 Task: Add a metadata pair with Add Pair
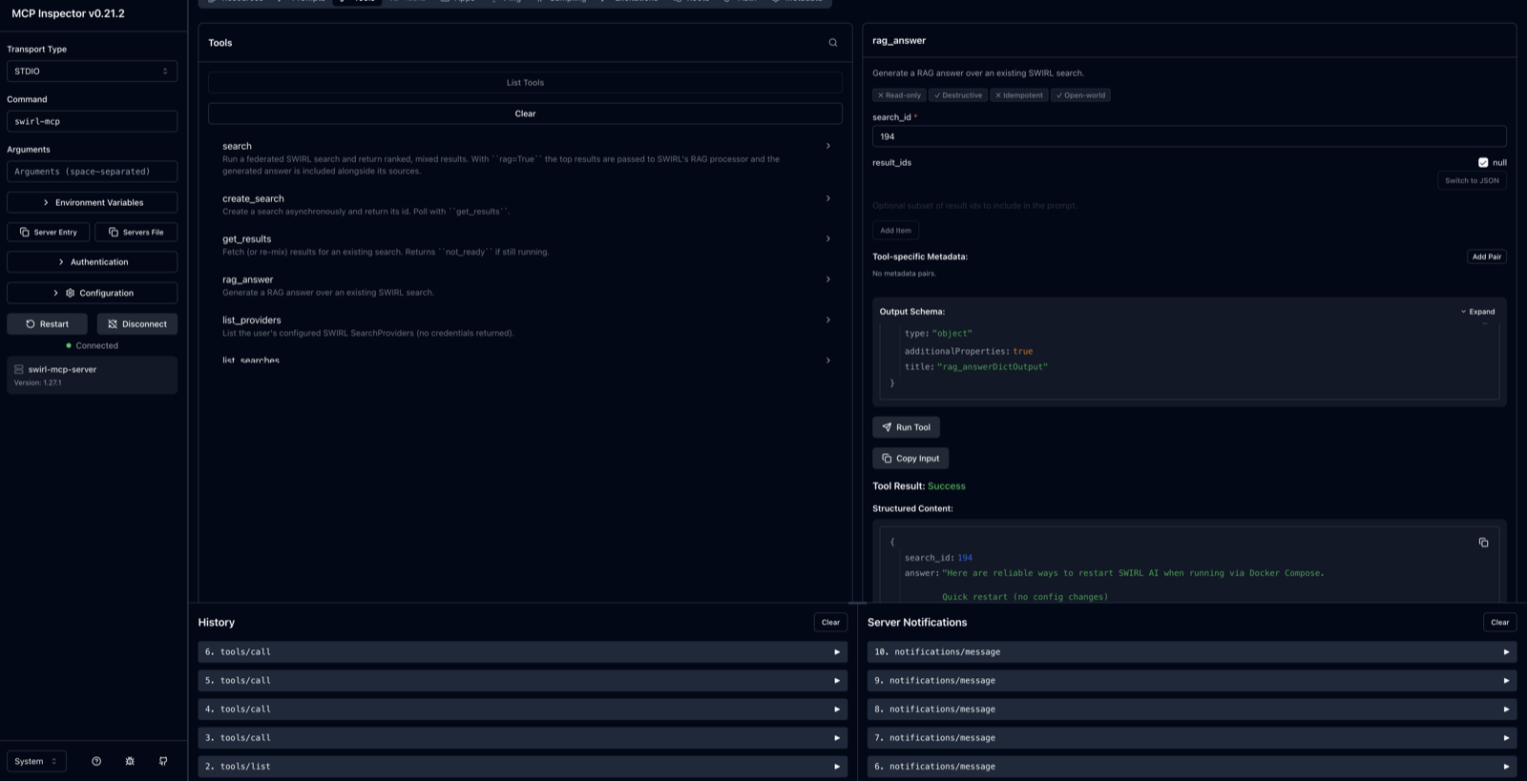pyautogui.click(x=1486, y=257)
